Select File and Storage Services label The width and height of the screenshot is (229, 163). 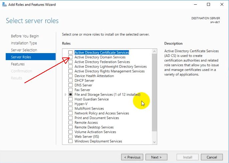[x=107, y=95]
